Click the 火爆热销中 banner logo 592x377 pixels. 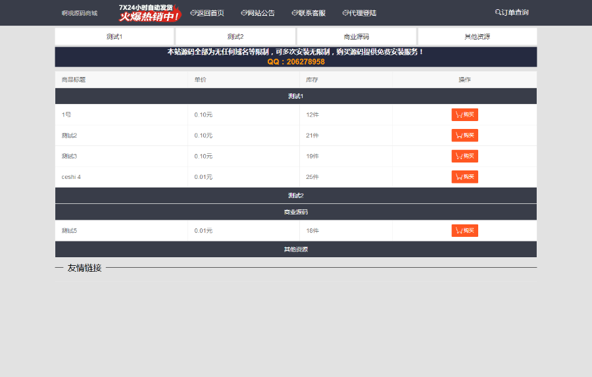[150, 13]
